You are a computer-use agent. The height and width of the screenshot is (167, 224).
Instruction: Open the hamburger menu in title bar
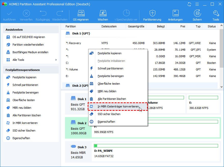tap(197, 4)
